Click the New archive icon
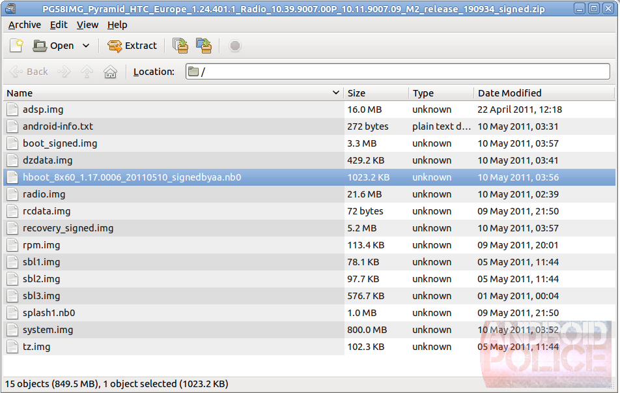620x393 pixels. tap(16, 46)
